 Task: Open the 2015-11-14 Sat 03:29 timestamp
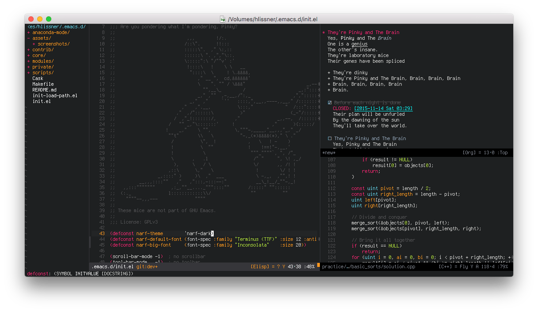[x=383, y=108]
